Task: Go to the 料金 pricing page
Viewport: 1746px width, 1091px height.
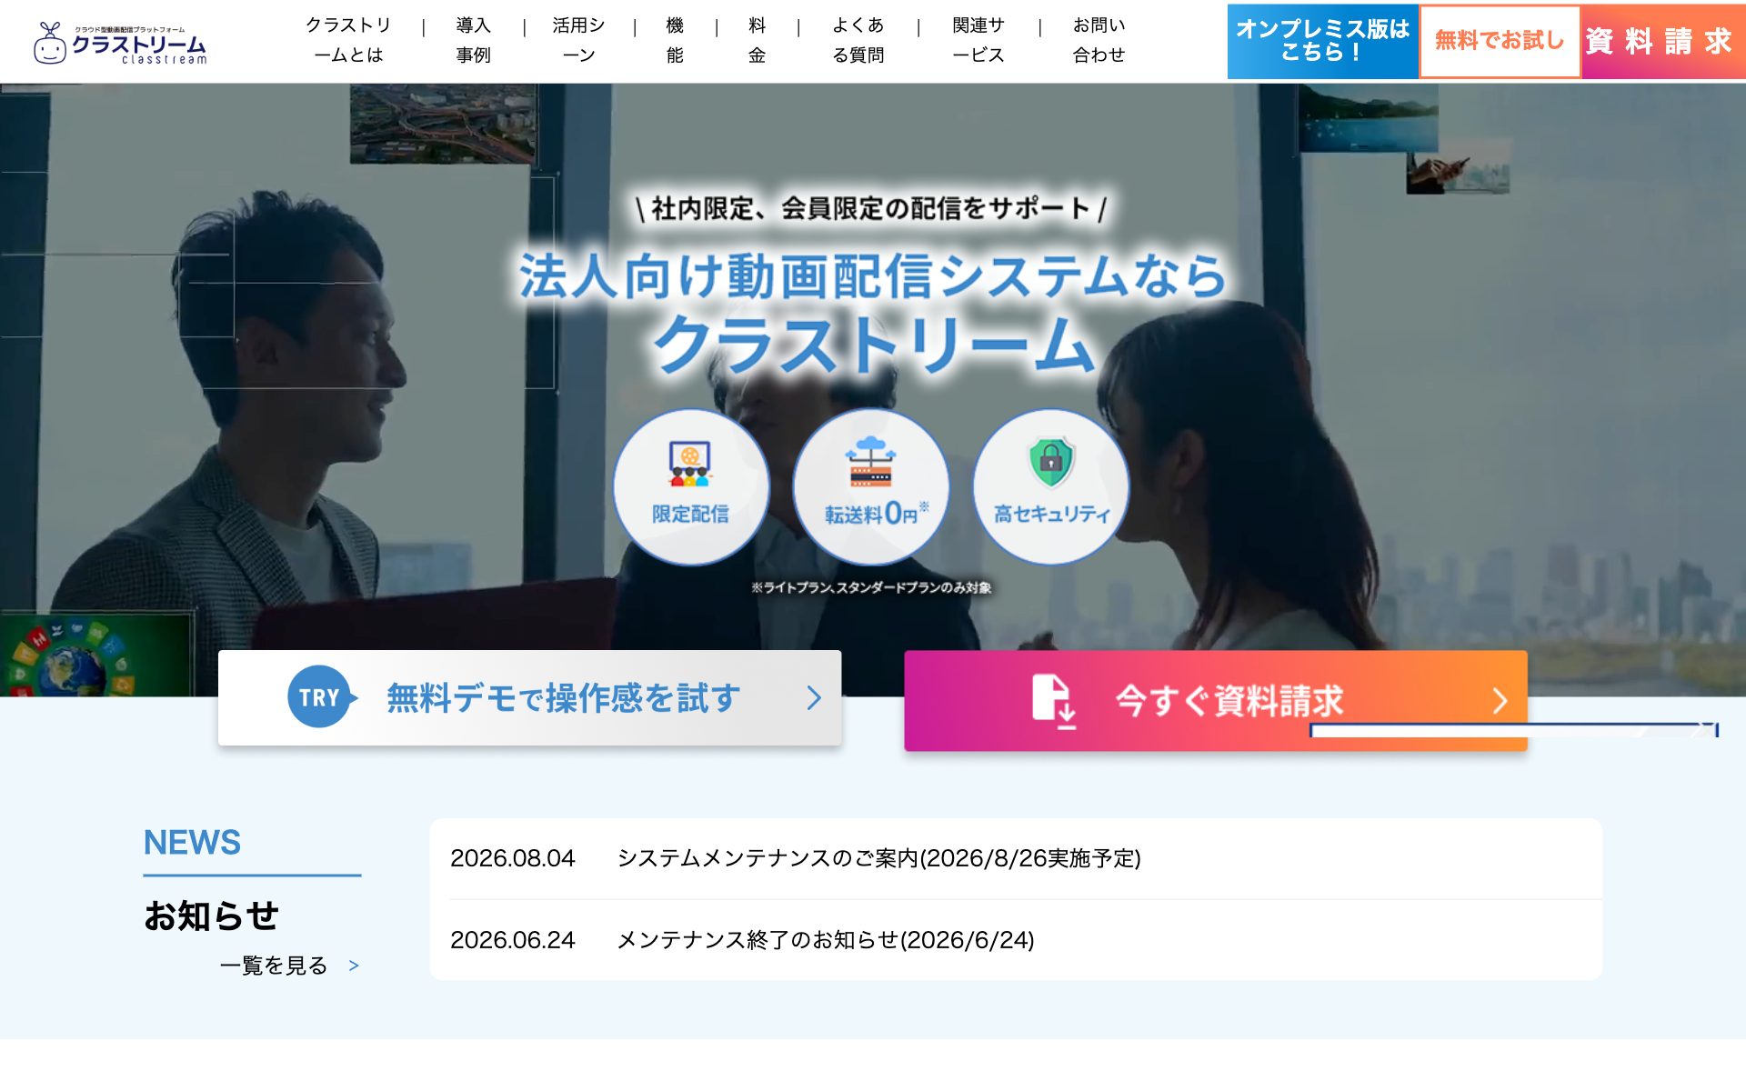Action: (757, 40)
